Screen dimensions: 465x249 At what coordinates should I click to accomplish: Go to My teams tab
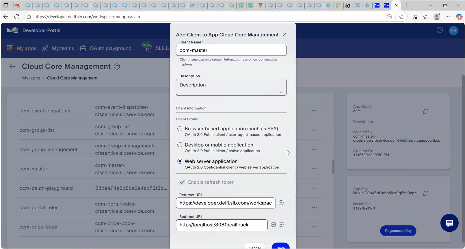coord(58,48)
